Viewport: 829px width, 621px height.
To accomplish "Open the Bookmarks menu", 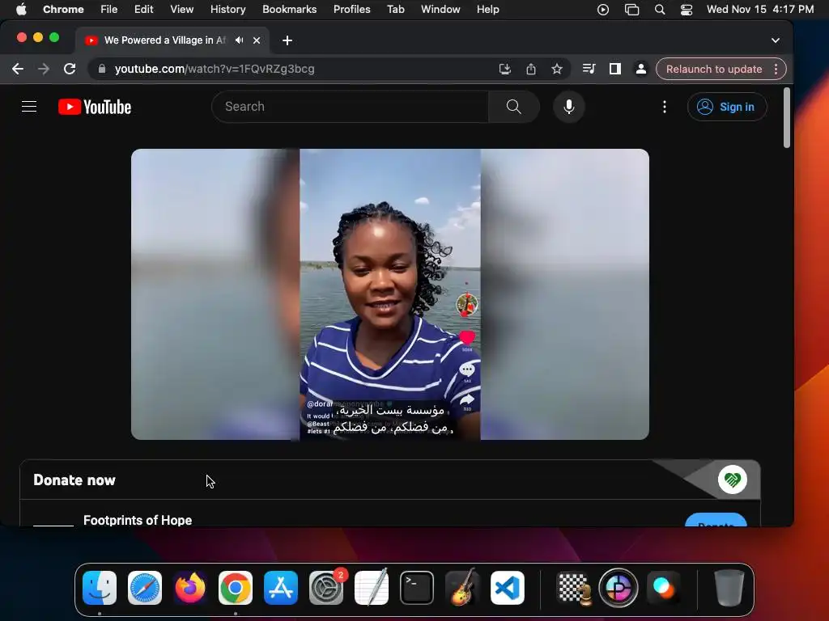I will tap(289, 10).
